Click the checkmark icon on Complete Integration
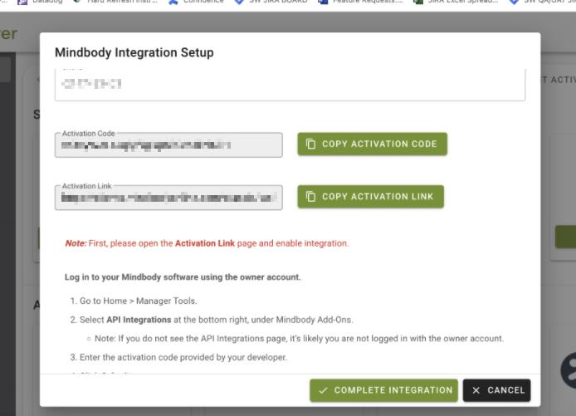 (x=323, y=390)
